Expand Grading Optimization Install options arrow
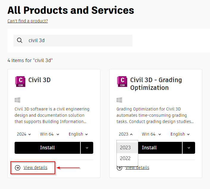The height and width of the screenshot is (189, 210). tap(189, 148)
